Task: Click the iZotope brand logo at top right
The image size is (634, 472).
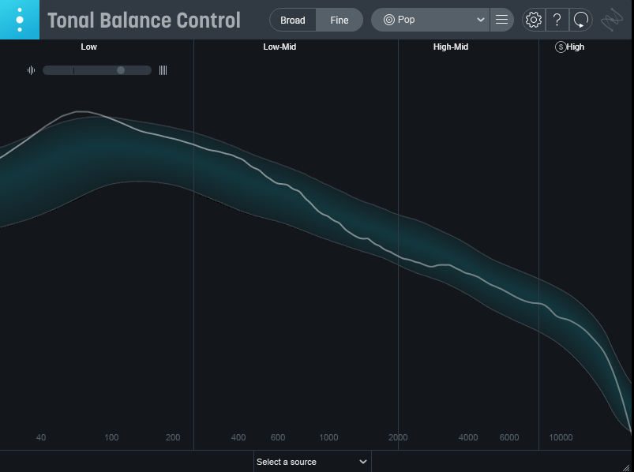Action: pos(612,20)
